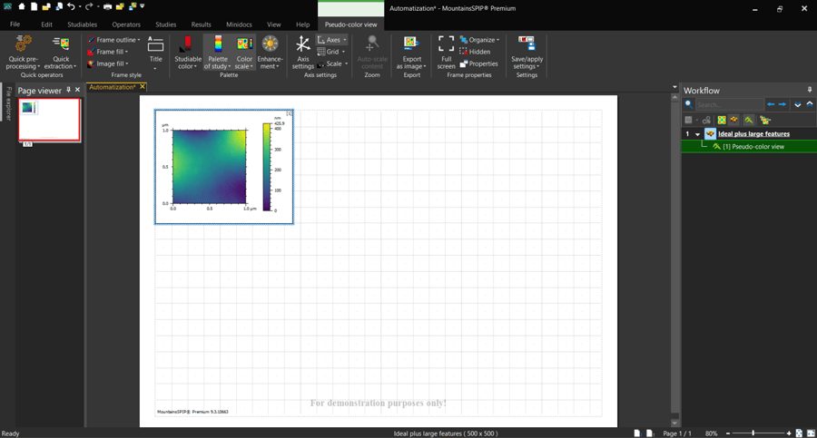Click the expand all chevrons in Workflow
Screen dimensions: 817x438
[x=798, y=104]
